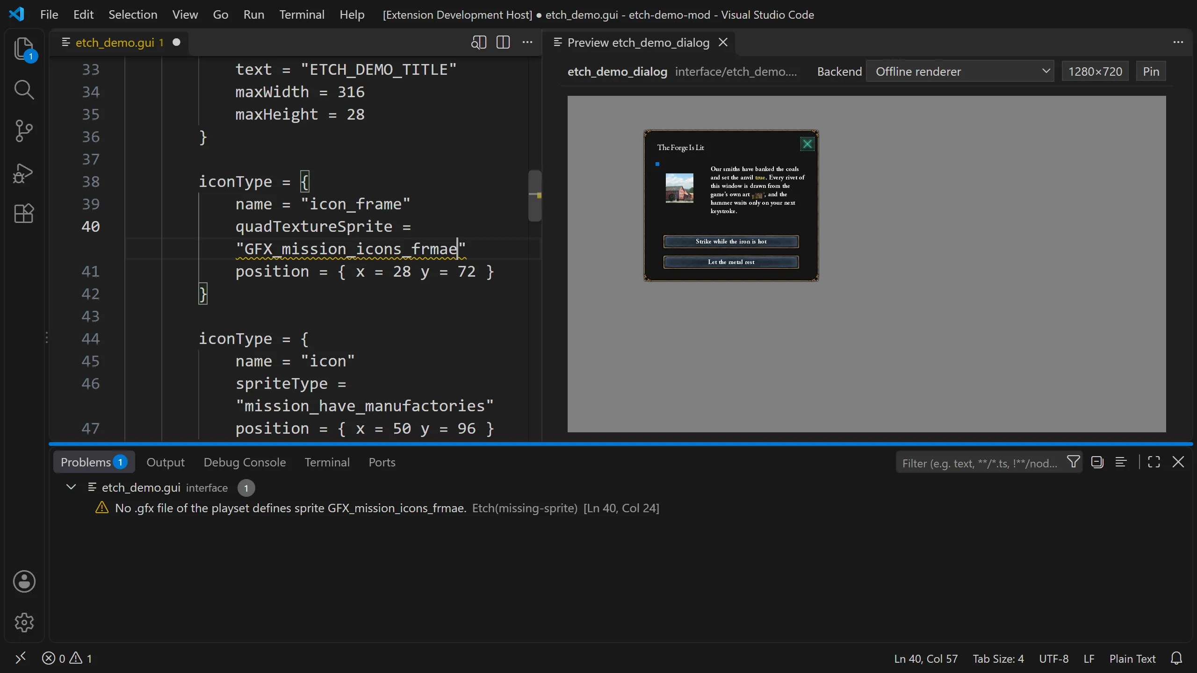
Task: Open editor More Actions ellipsis
Action: 527,43
